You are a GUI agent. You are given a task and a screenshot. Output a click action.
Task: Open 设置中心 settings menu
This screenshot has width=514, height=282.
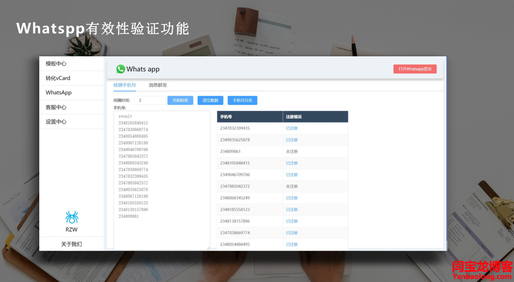[x=56, y=122]
